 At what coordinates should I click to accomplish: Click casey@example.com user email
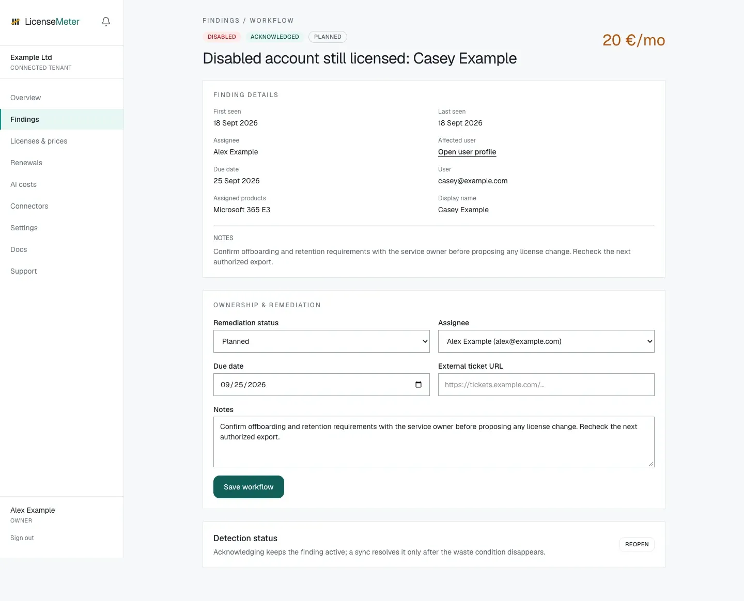pos(473,181)
